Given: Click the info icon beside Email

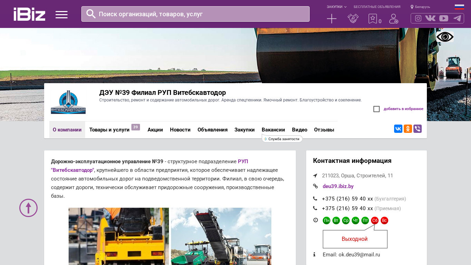Looking at the screenshot, I should point(314,255).
